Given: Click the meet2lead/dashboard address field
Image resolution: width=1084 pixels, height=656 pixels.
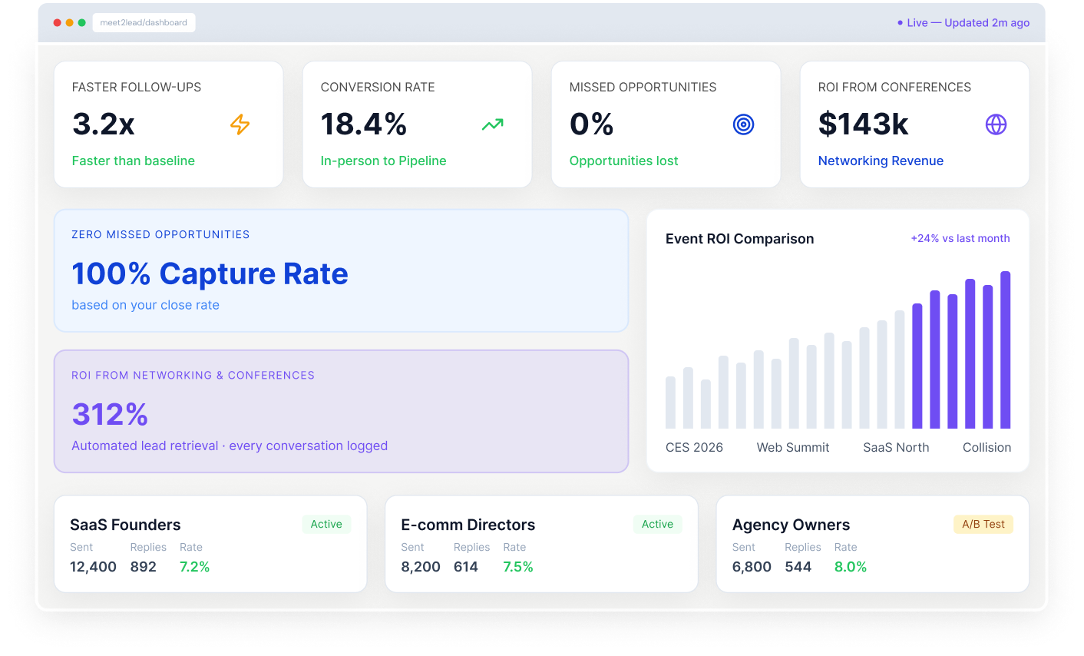Looking at the screenshot, I should 144,23.
